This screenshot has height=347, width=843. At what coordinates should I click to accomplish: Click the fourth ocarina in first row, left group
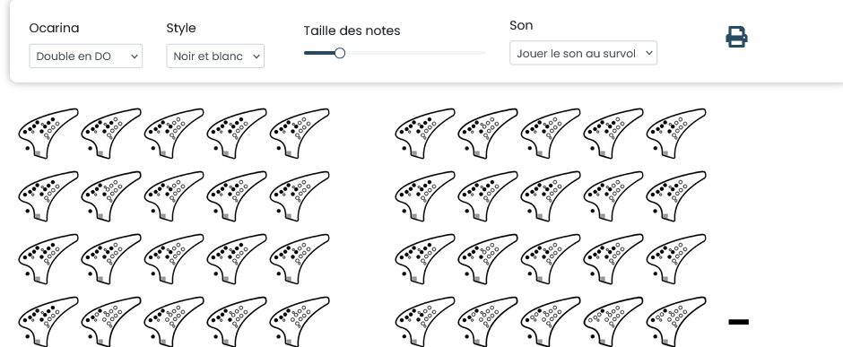coord(237,134)
